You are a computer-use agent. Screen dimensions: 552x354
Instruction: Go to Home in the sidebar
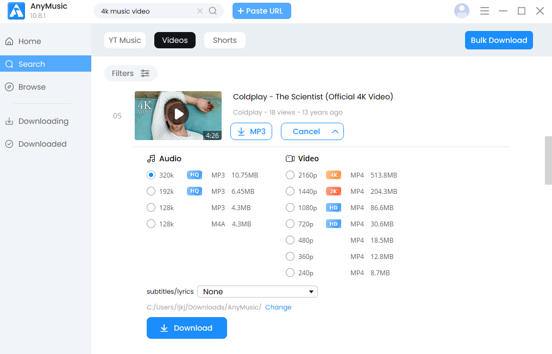pyautogui.click(x=46, y=41)
